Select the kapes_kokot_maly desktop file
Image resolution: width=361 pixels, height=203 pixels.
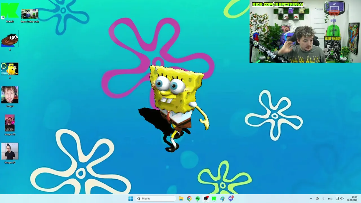click(x=30, y=16)
